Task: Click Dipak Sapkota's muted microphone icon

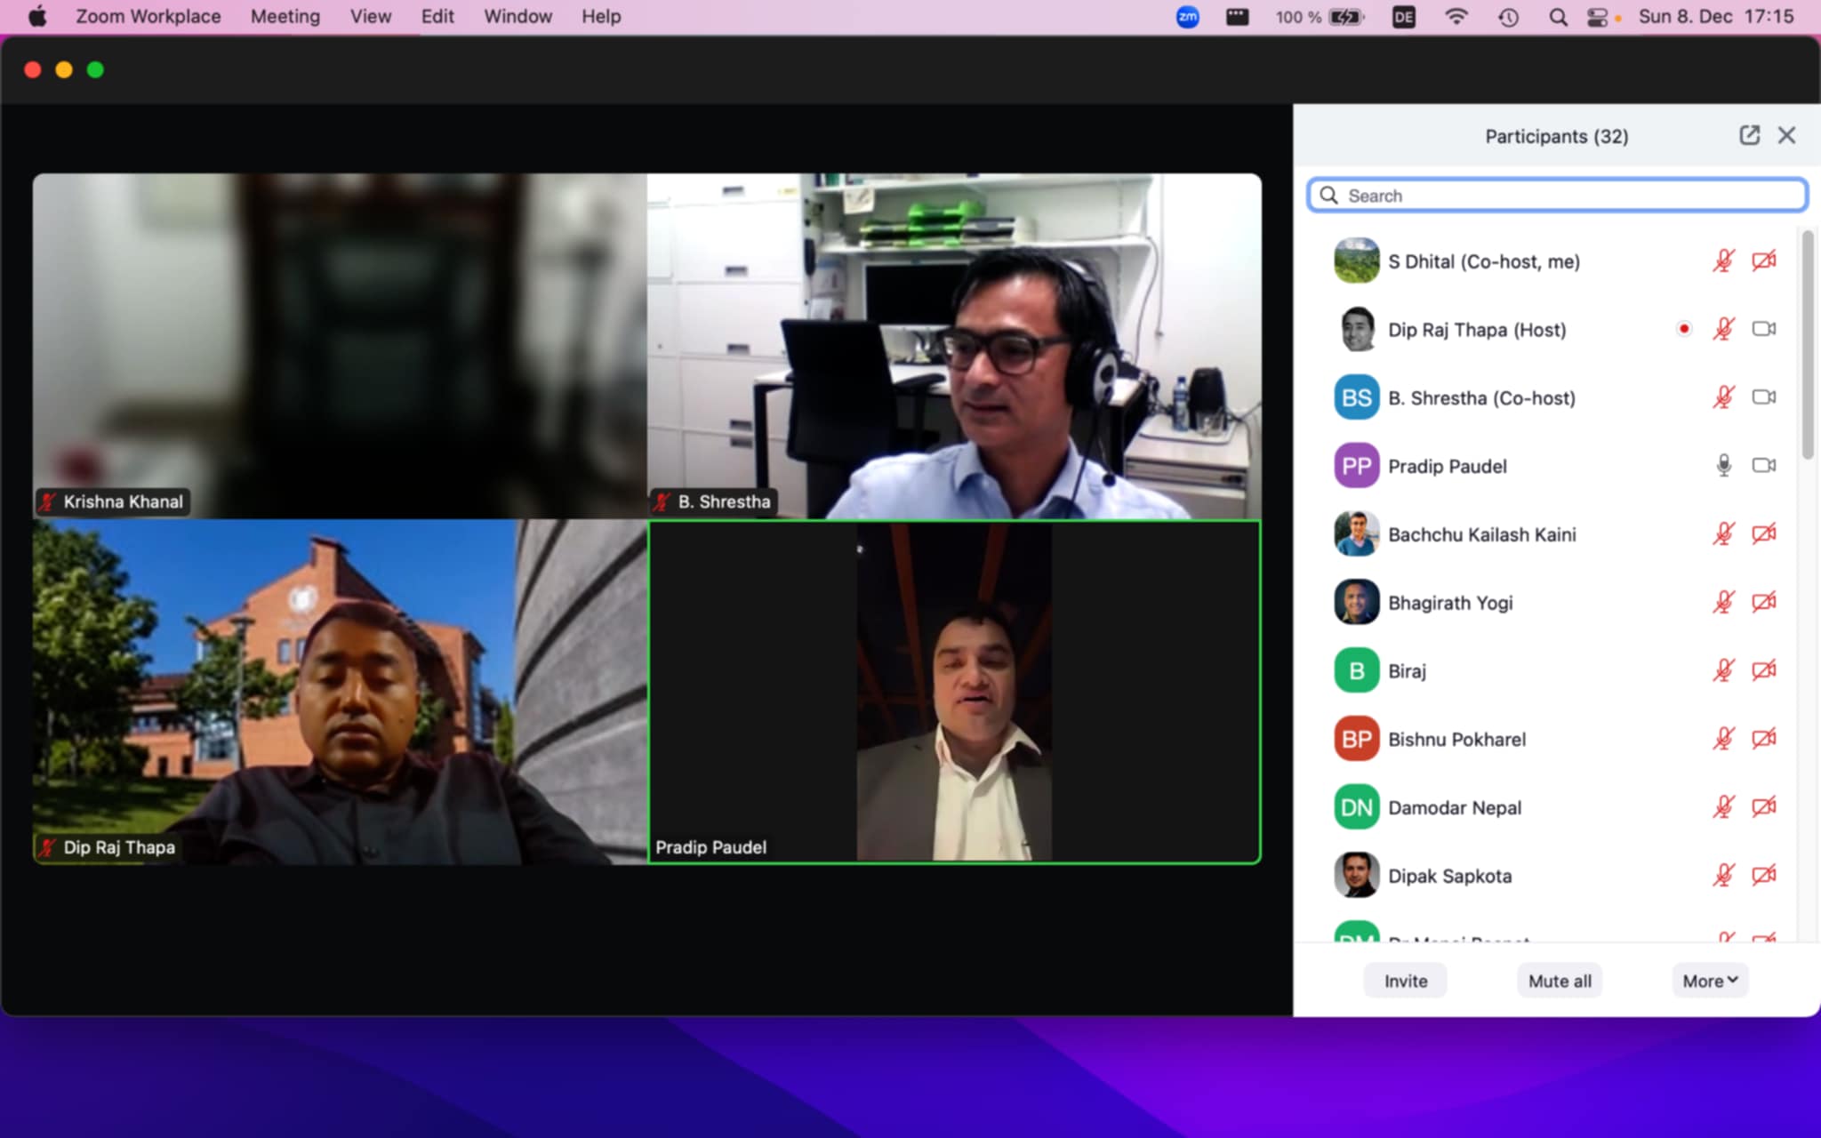Action: tap(1723, 875)
